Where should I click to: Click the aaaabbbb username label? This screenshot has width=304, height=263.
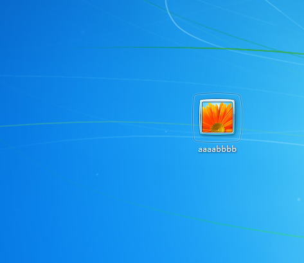(x=217, y=149)
